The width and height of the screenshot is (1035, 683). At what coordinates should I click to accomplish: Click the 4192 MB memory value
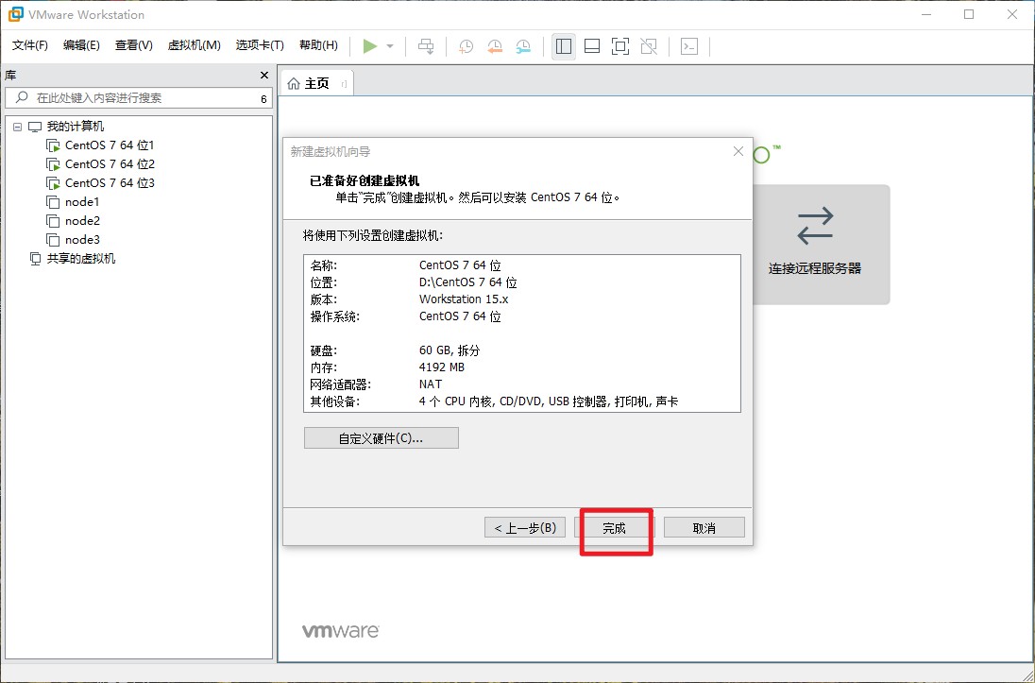pyautogui.click(x=442, y=367)
